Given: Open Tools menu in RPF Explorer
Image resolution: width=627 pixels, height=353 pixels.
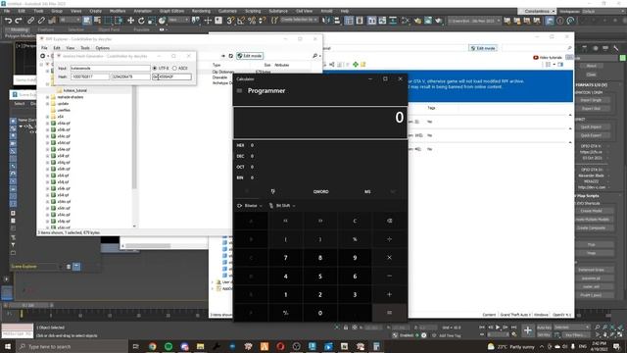Looking at the screenshot, I should pos(85,48).
